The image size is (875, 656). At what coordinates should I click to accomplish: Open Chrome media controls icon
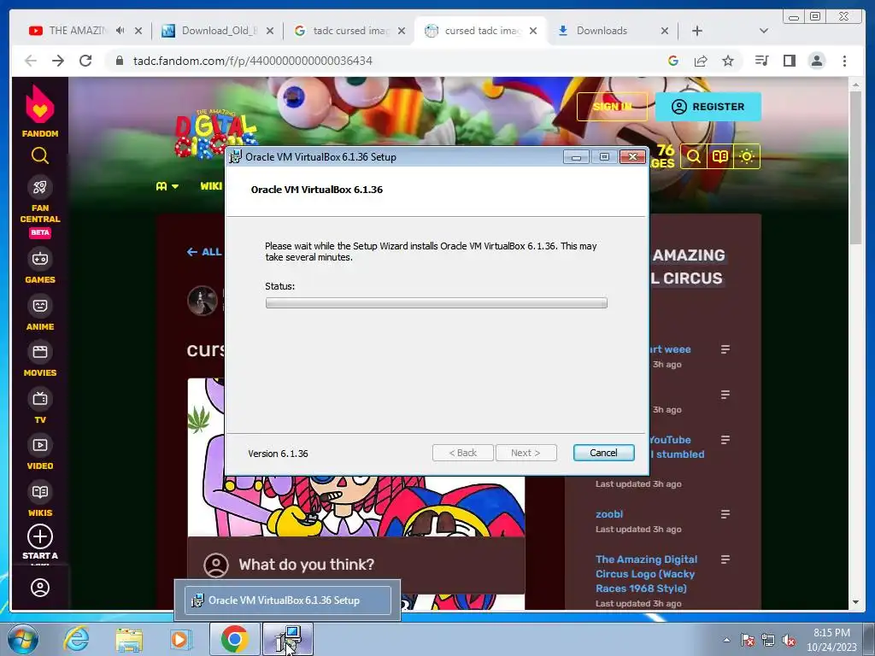[761, 61]
